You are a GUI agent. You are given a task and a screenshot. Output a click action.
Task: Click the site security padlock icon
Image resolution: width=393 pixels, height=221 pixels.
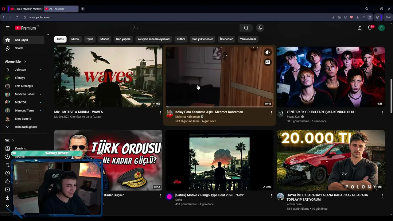click(x=25, y=17)
